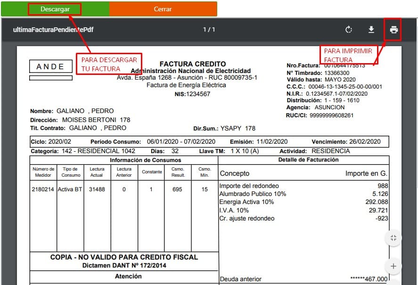This screenshot has height=285, width=418.
Task: Click the Deuda anterior line
Action: coord(303,279)
